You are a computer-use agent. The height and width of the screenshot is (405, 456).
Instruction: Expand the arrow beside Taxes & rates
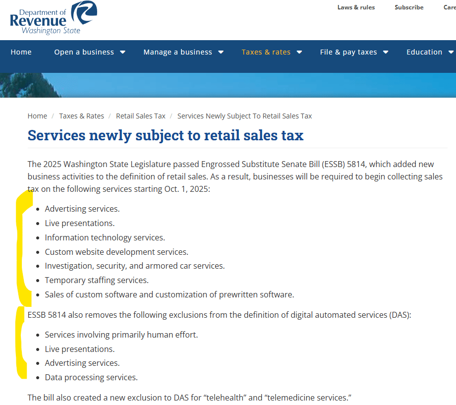pyautogui.click(x=299, y=52)
